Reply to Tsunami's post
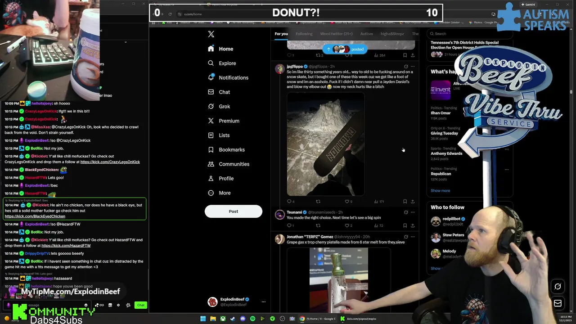 pos(290,225)
